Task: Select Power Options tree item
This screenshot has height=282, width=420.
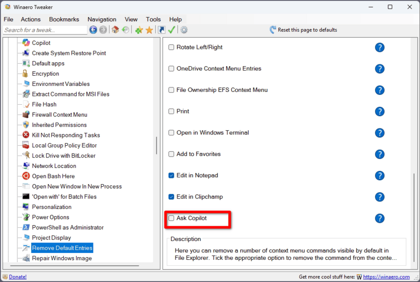Action: pos(50,217)
